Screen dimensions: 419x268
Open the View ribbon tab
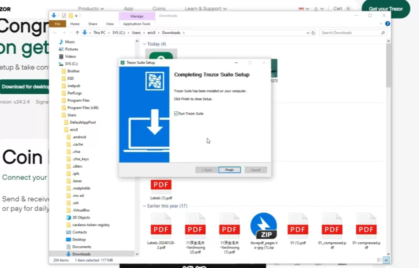tap(110, 24)
